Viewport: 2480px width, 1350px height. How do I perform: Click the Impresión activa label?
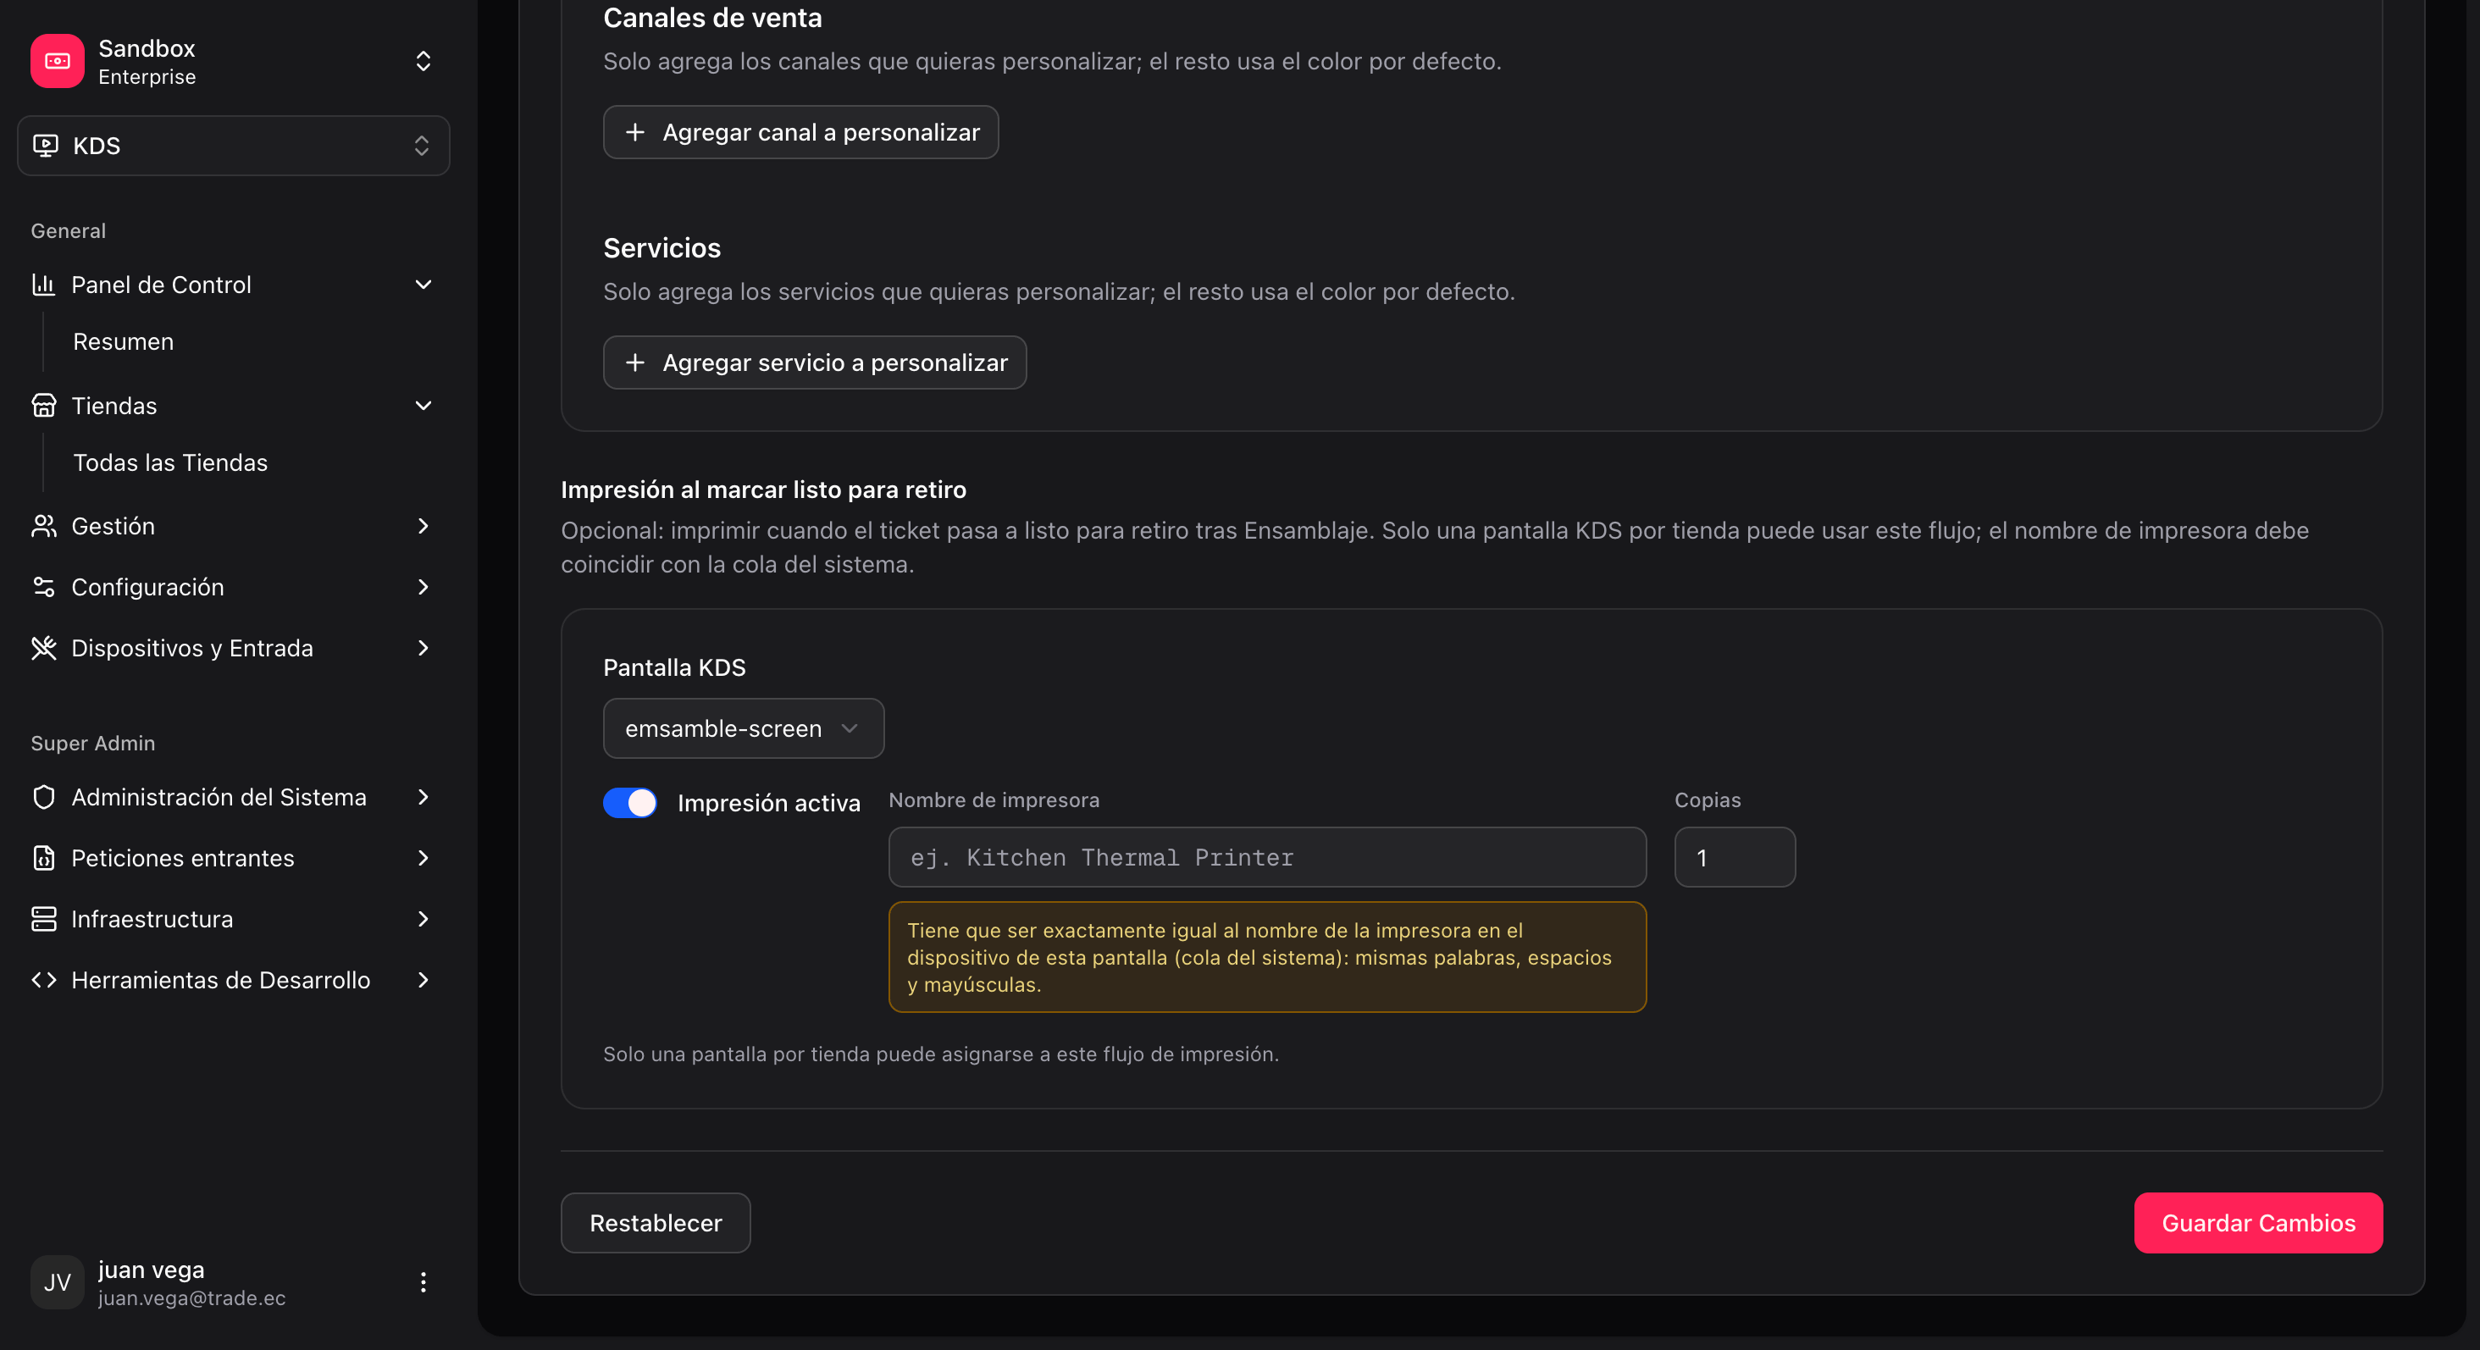[x=768, y=803]
